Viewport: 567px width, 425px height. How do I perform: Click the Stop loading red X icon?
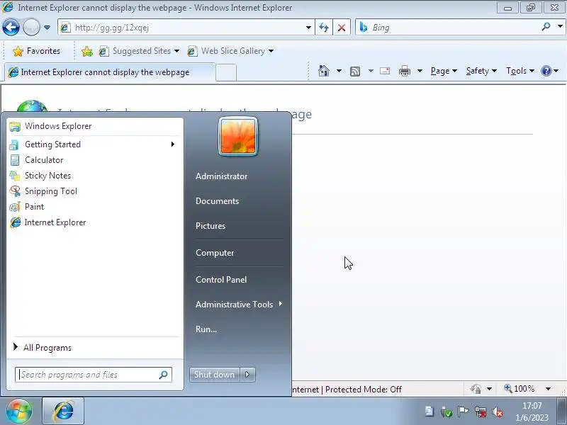(x=342, y=28)
